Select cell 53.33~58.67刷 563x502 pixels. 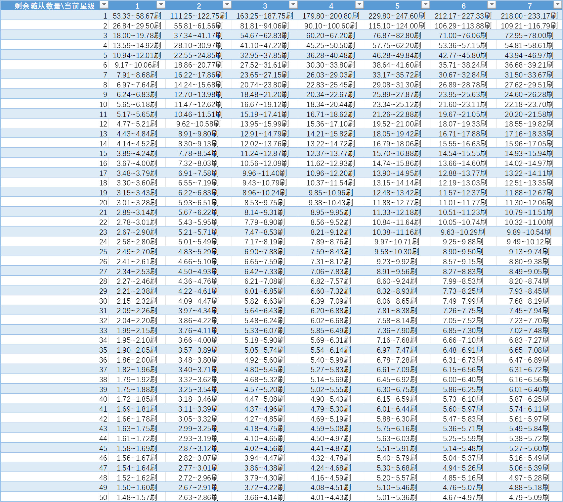[x=137, y=16]
